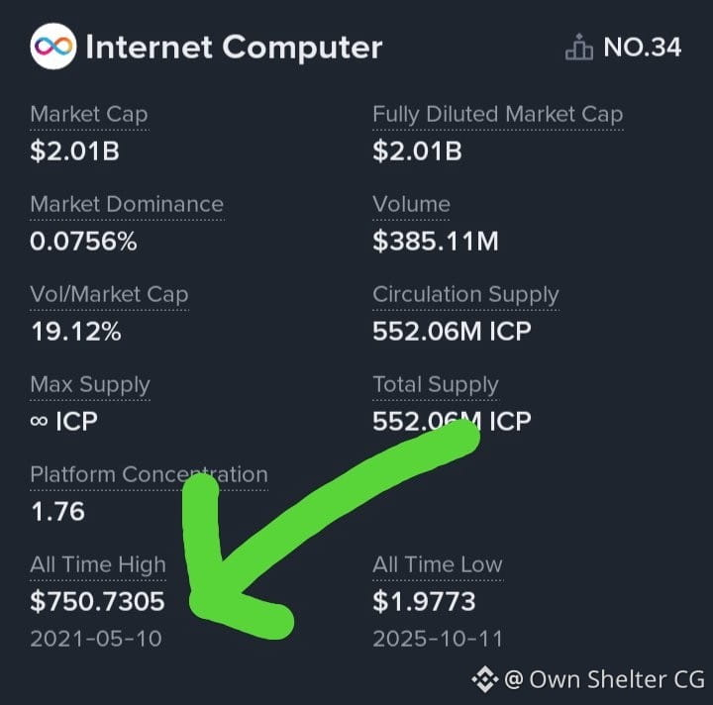Click the infinity symbol under Max Supply
Screen dimensions: 713x705
click(x=39, y=421)
